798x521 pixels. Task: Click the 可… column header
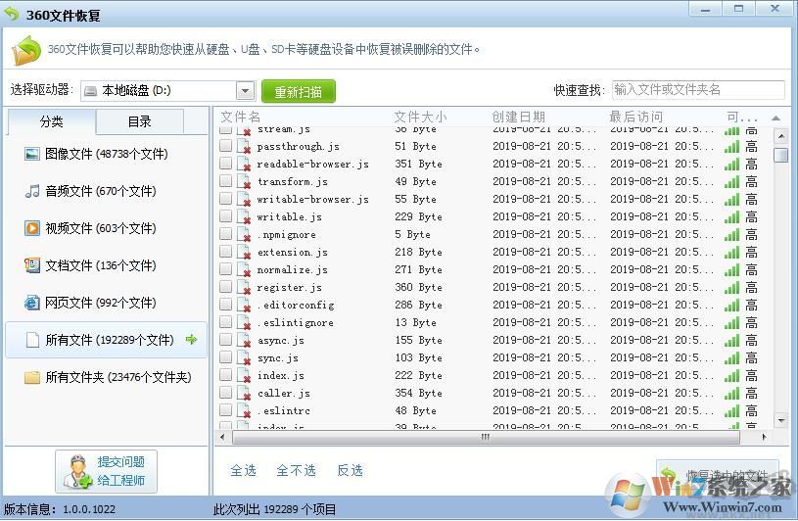point(742,117)
